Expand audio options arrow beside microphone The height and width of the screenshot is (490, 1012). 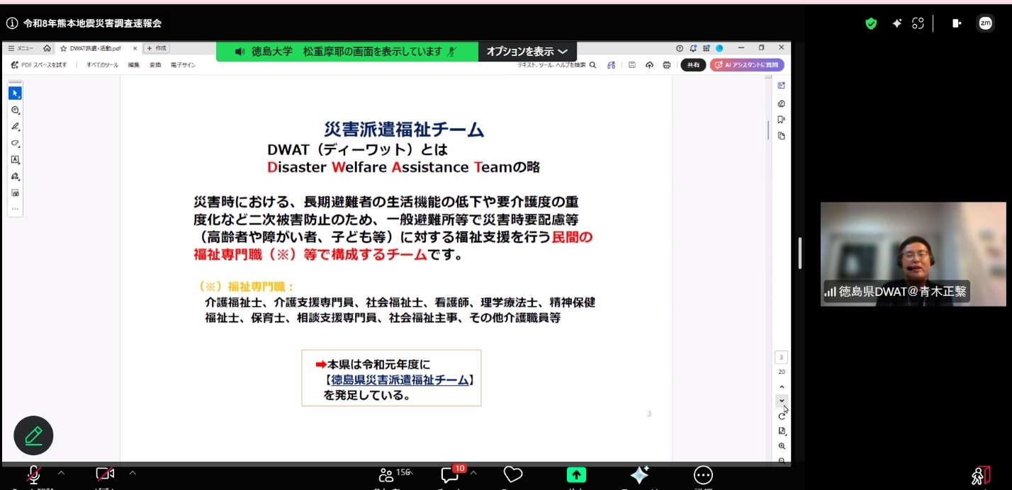coord(61,472)
